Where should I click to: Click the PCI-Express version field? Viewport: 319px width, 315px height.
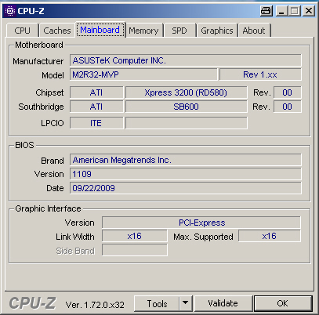point(201,223)
